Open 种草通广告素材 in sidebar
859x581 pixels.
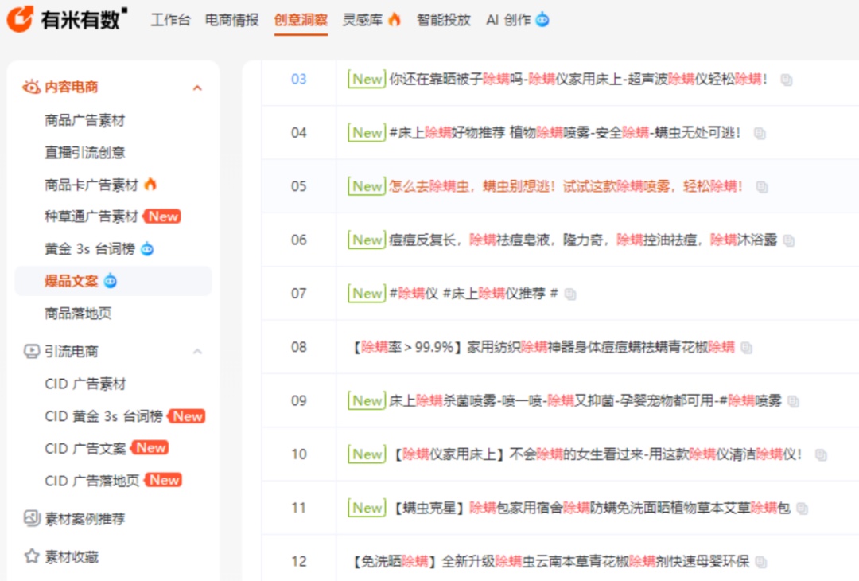pyautogui.click(x=91, y=216)
